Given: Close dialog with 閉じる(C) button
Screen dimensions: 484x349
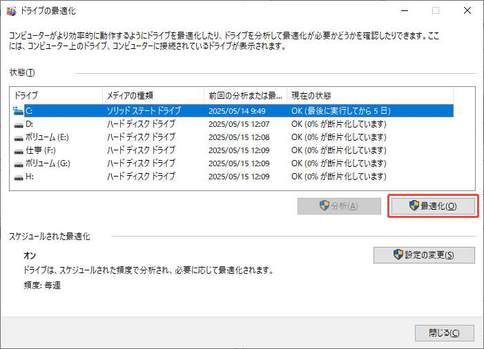Looking at the screenshot, I should 445,333.
